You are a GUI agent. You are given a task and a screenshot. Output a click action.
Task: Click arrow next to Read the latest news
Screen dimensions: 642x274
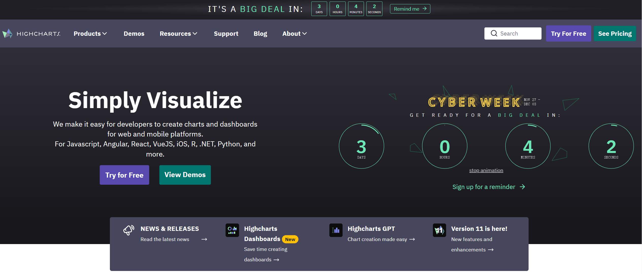204,239
